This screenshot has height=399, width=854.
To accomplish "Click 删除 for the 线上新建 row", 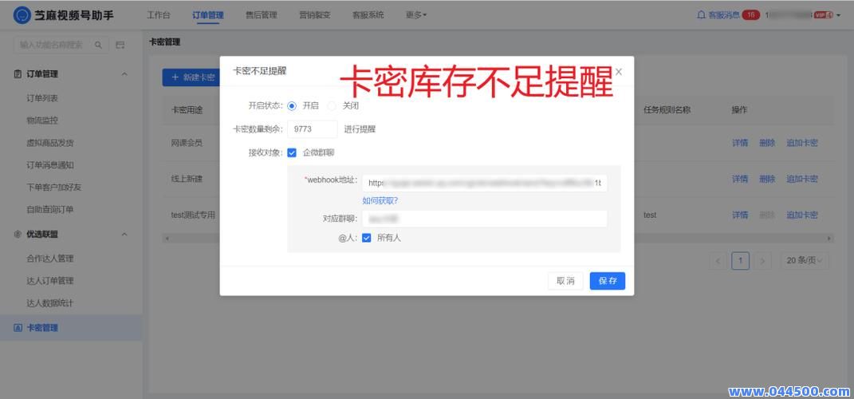I will pos(767,179).
